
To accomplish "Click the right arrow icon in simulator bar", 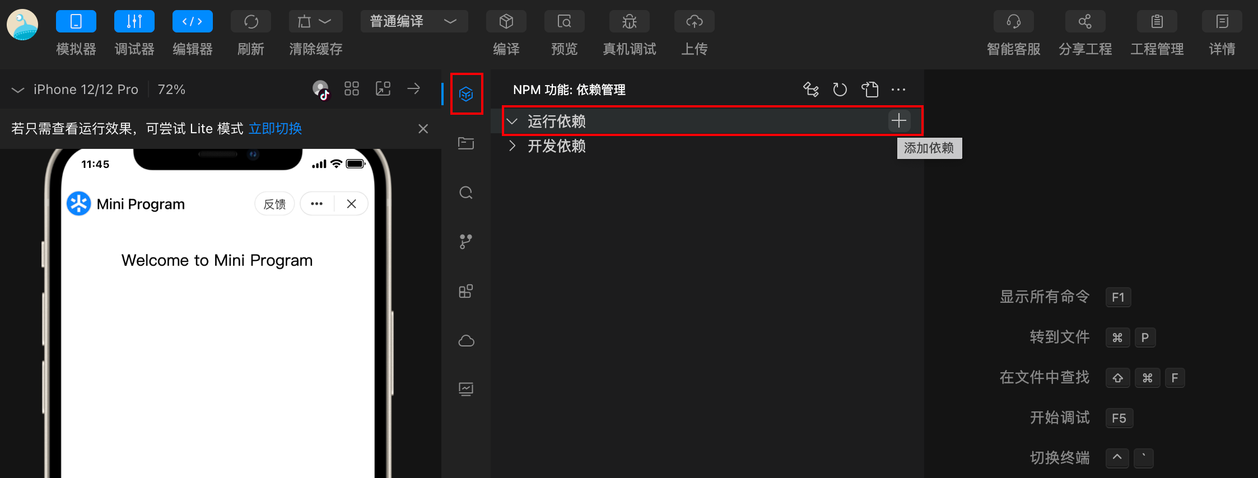I will [x=414, y=88].
